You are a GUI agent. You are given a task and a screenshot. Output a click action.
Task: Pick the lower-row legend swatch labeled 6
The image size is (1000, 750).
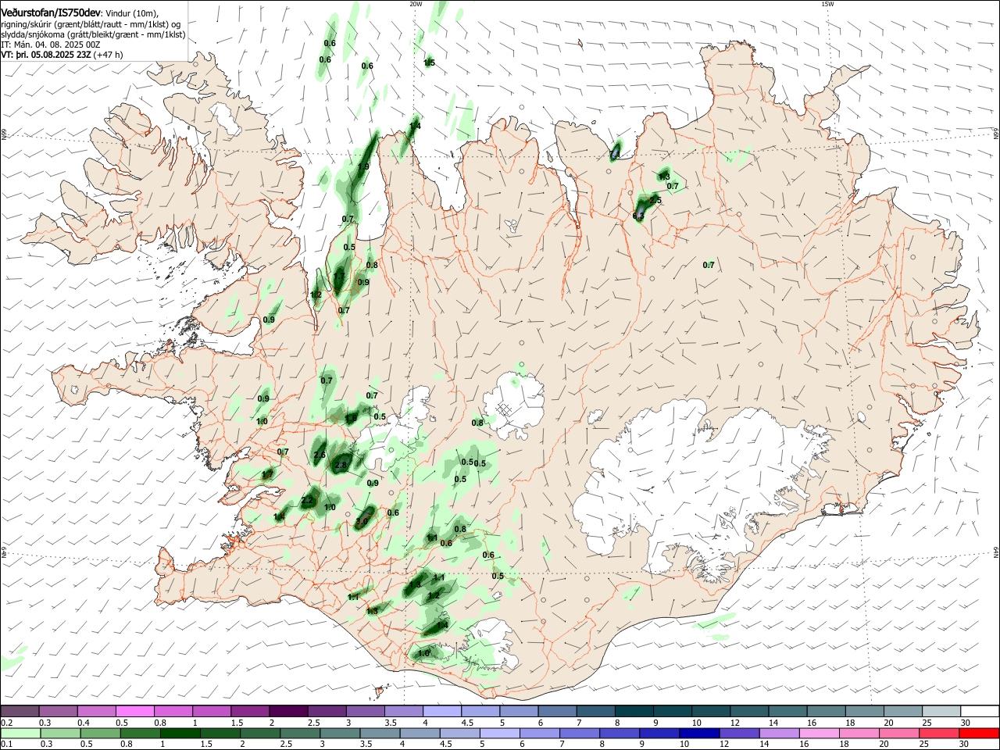[x=540, y=734]
